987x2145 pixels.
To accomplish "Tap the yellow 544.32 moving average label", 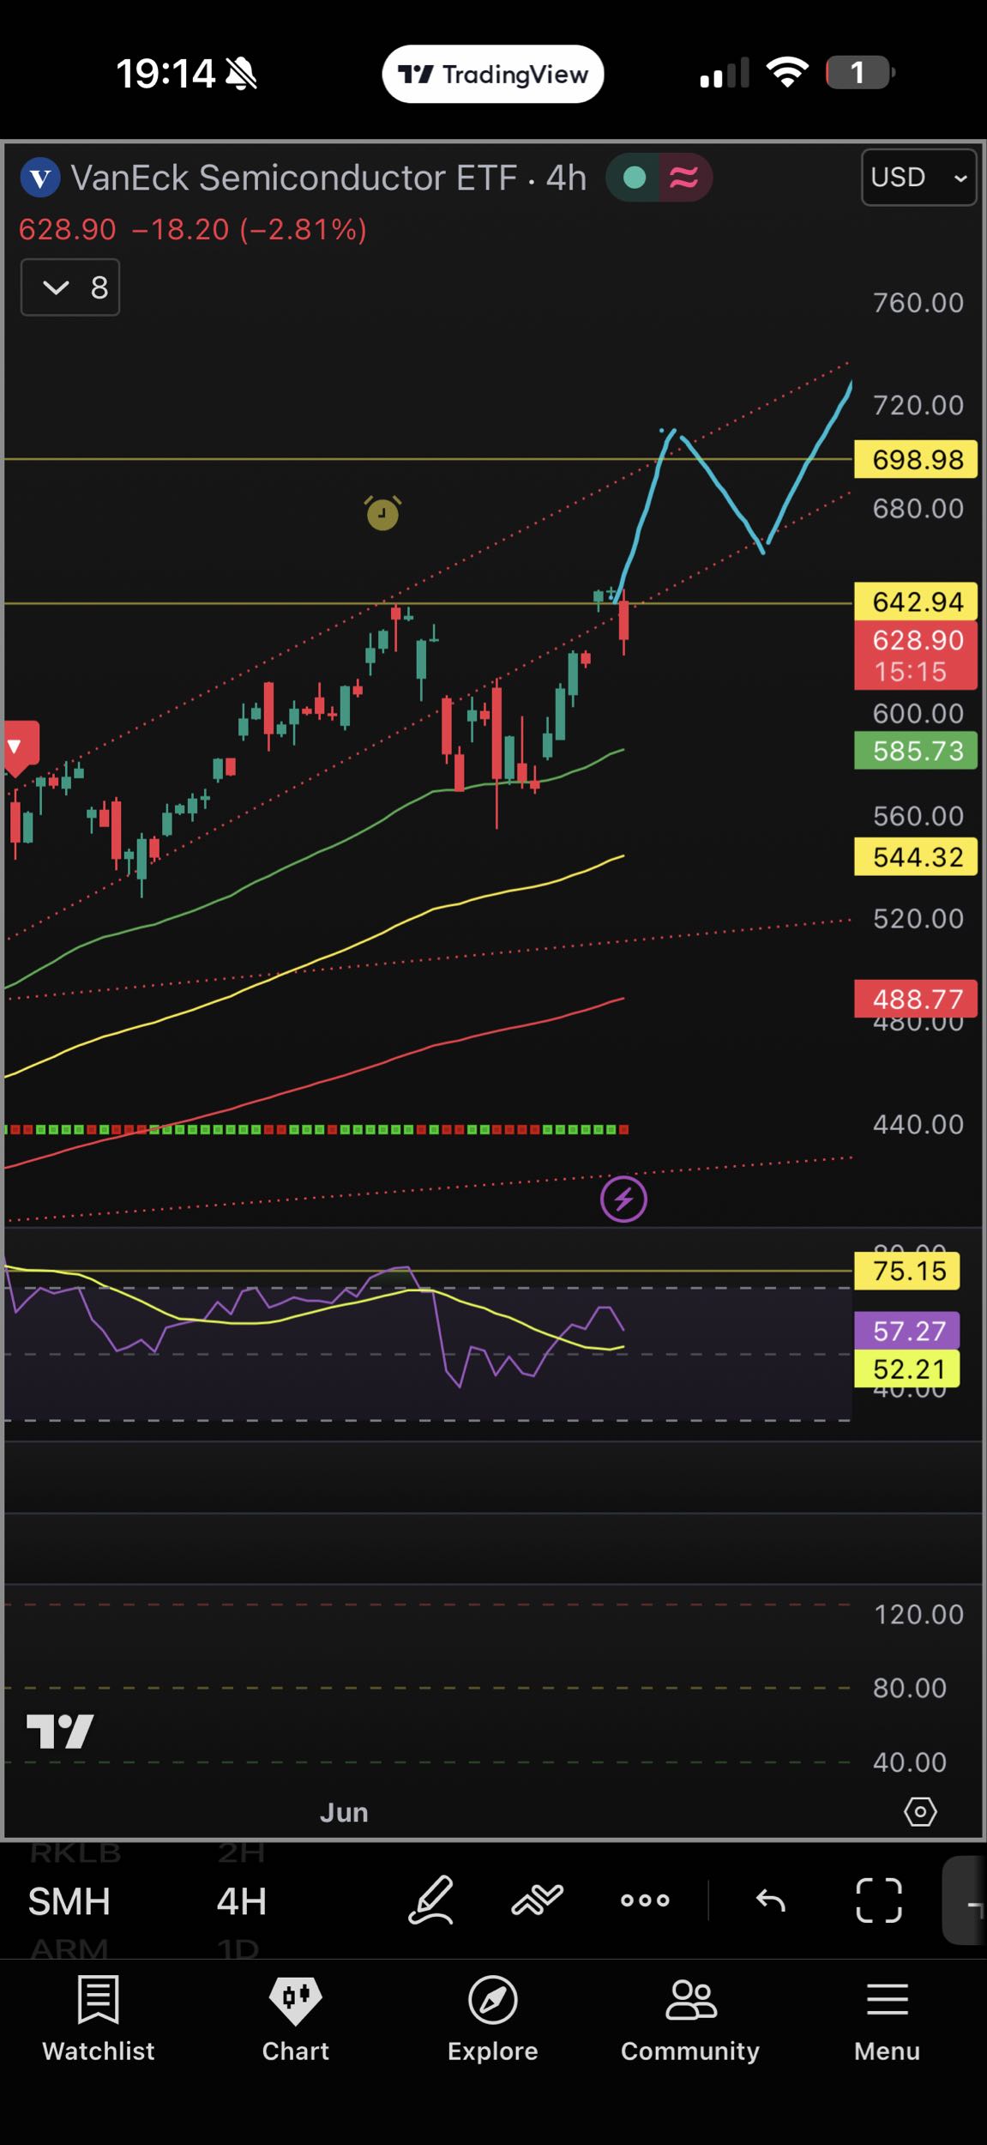I will [x=916, y=856].
